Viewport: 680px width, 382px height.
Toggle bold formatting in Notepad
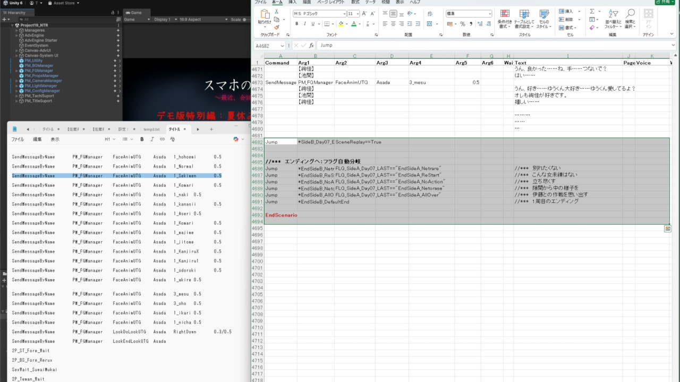tap(142, 139)
